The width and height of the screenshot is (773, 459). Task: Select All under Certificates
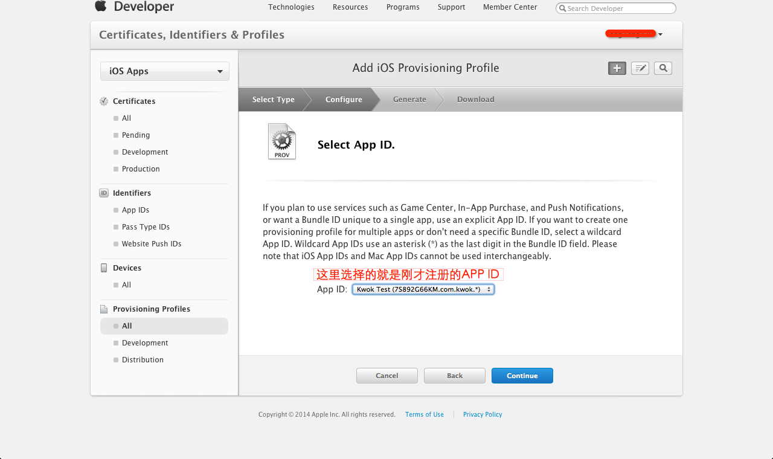tap(126, 118)
